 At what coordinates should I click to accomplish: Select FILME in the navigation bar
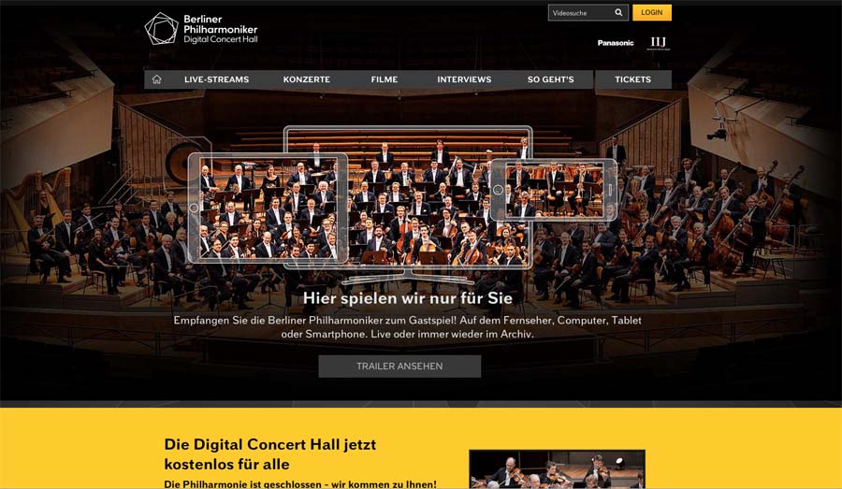tap(385, 79)
